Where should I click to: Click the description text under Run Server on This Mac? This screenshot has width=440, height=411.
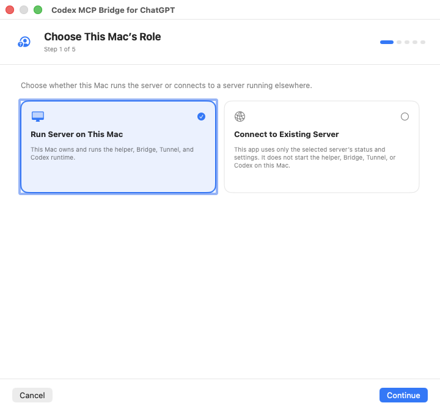[112, 154]
